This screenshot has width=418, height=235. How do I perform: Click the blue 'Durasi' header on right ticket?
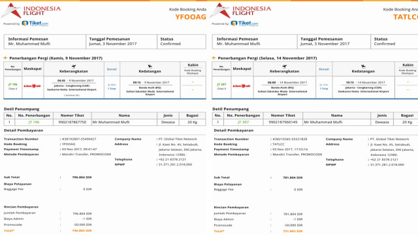(x=324, y=69)
